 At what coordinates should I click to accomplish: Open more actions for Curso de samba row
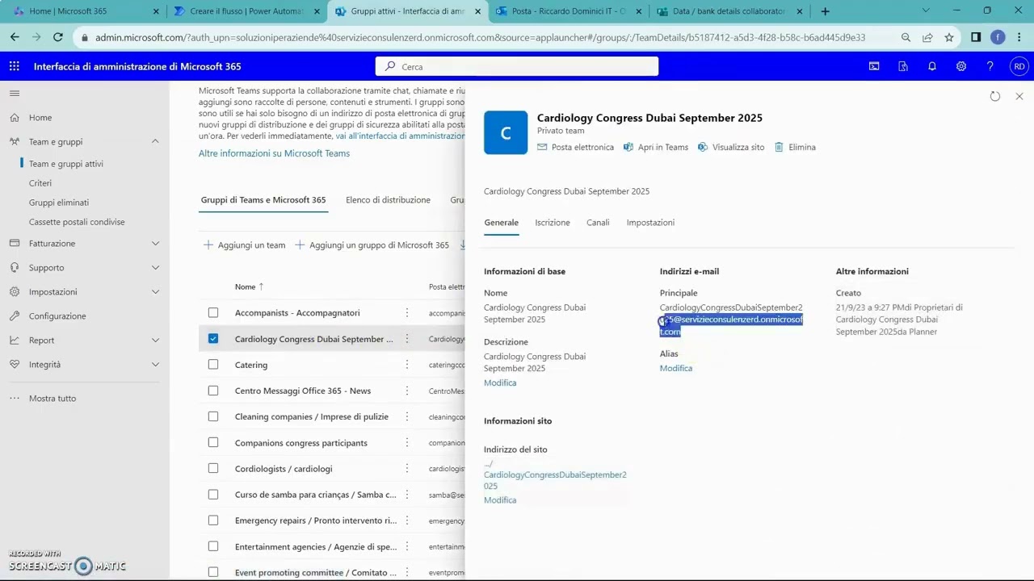[x=407, y=495]
